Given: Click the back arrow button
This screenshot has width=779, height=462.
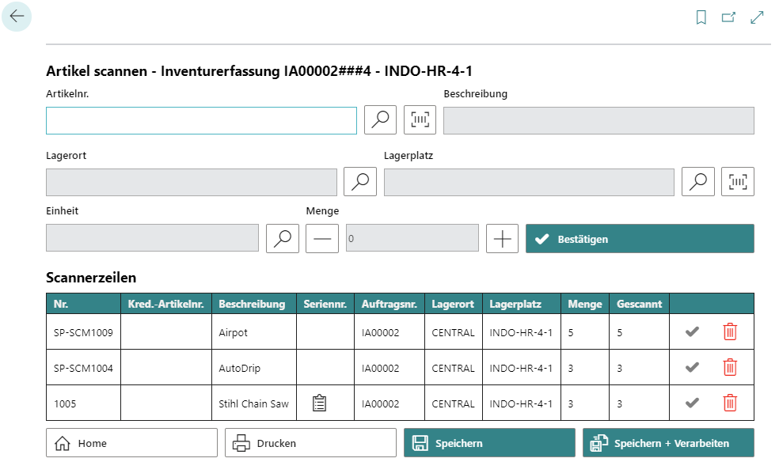Looking at the screenshot, I should [x=17, y=17].
